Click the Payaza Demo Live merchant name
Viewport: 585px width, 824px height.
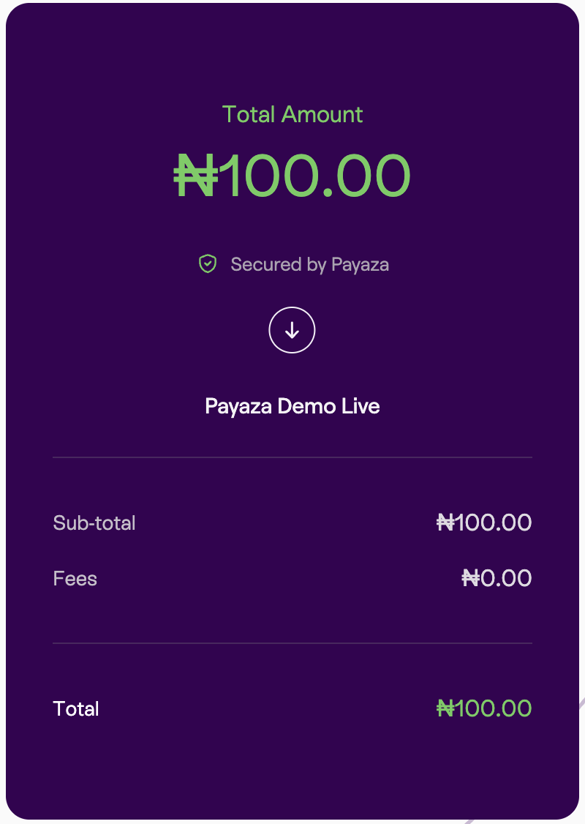click(x=292, y=406)
